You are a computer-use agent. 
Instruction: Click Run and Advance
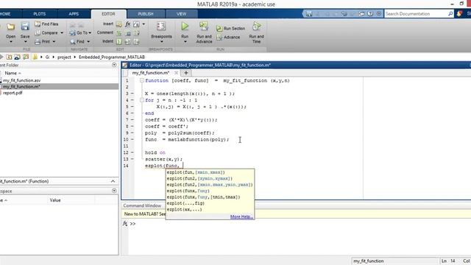click(204, 32)
